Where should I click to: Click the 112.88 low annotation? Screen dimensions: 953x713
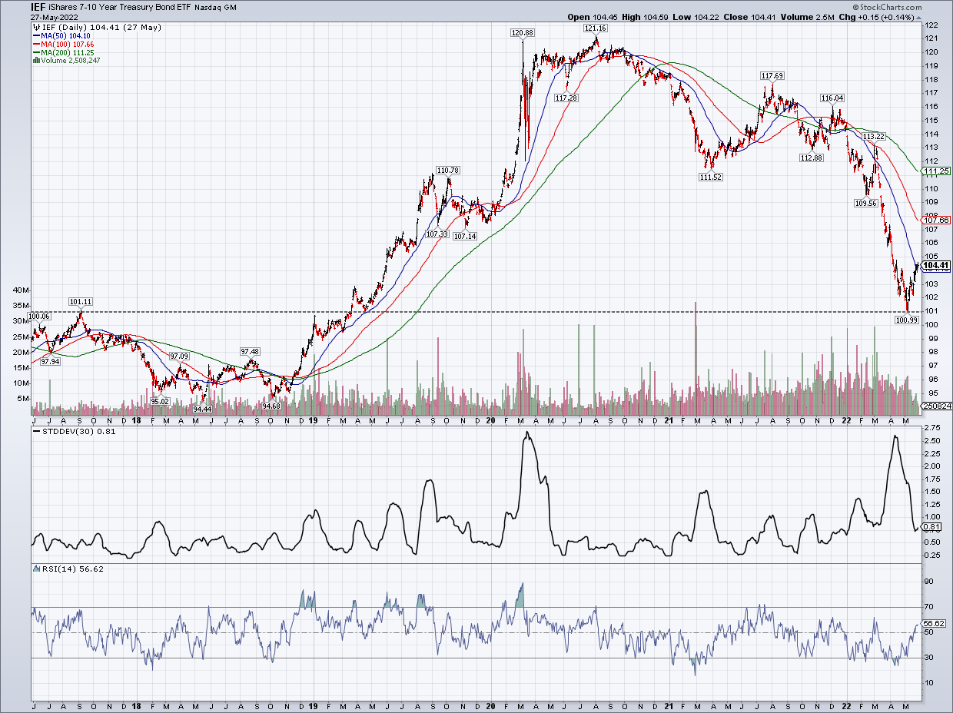(811, 158)
